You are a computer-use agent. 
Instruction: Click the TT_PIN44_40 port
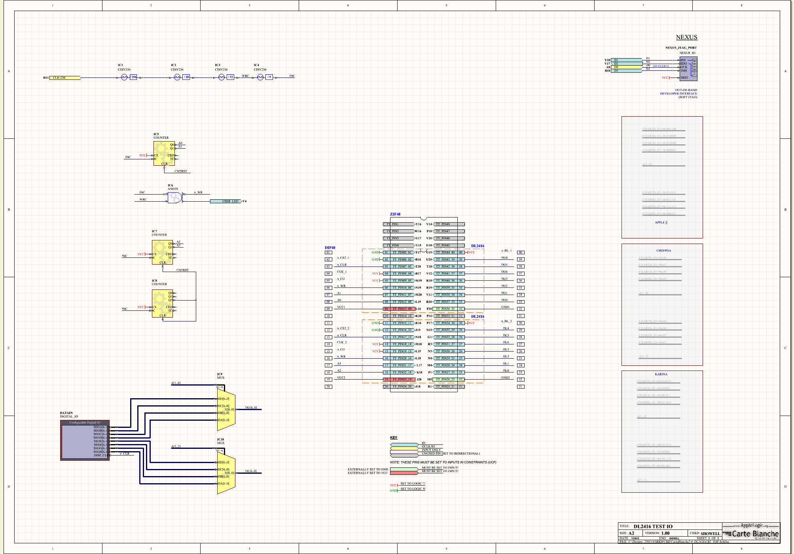point(449,252)
